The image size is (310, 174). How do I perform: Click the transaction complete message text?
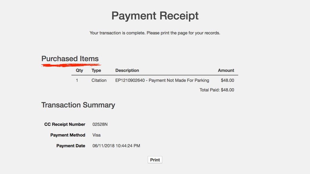point(155,33)
